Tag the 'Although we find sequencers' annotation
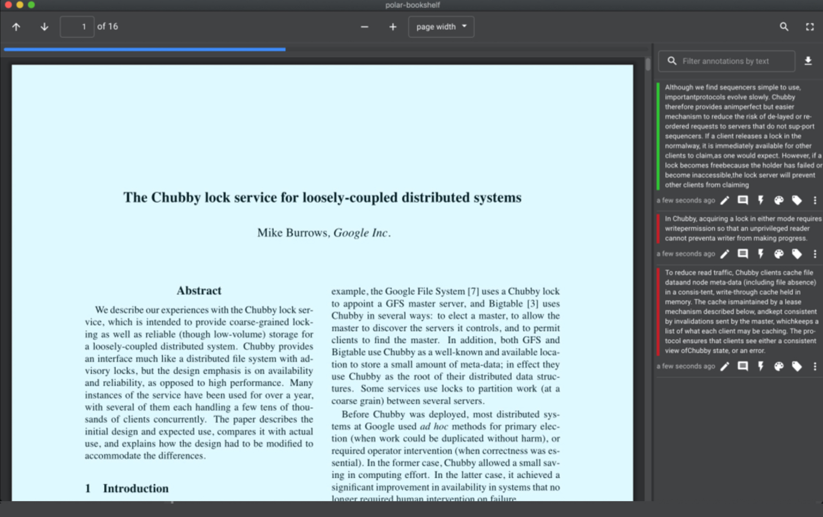This screenshot has width=823, height=517. coord(797,200)
